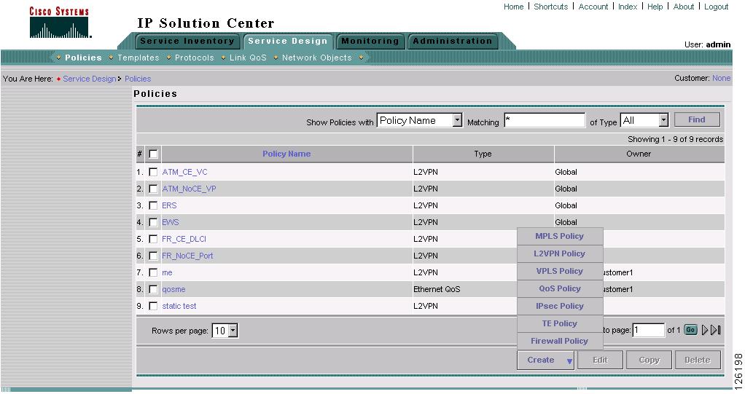Screen dimensions: 745x394
Task: Open the Help link
Action: (655, 7)
